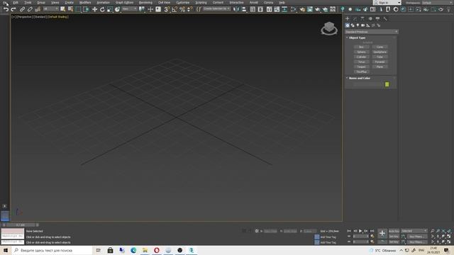
Task: Open the Standard Primitives dropdown
Action: coord(372,32)
